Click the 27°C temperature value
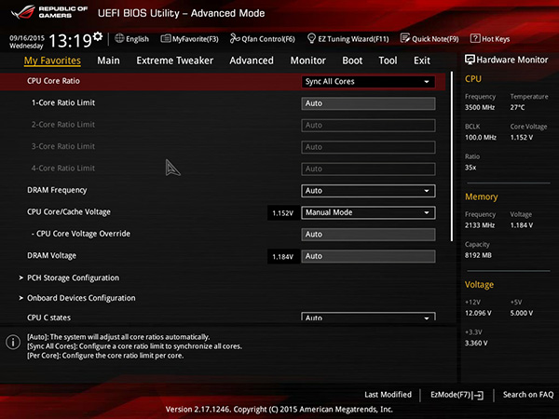Screen dimensions: 559x419 (x=517, y=108)
